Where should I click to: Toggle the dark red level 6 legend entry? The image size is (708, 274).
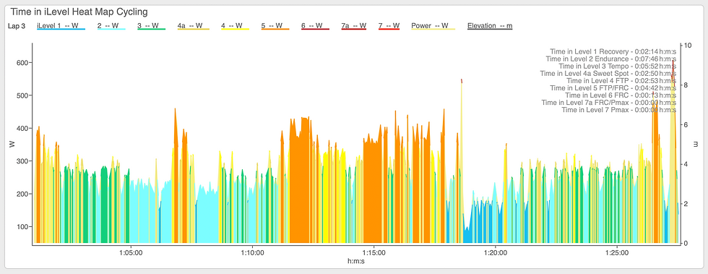(x=315, y=26)
